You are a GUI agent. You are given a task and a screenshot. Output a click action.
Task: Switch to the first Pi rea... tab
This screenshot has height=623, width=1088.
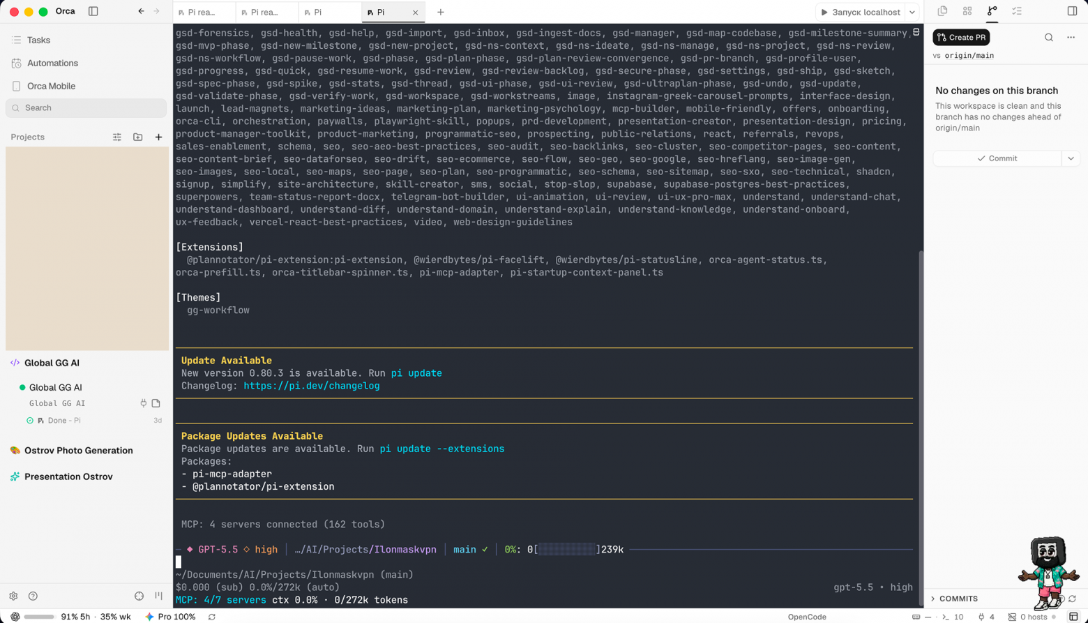[204, 12]
